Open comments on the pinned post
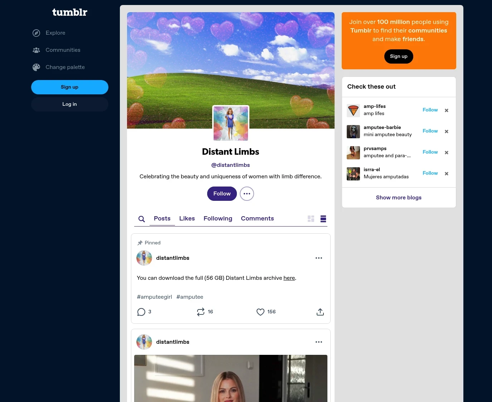The height and width of the screenshot is (402, 492). [x=141, y=312]
